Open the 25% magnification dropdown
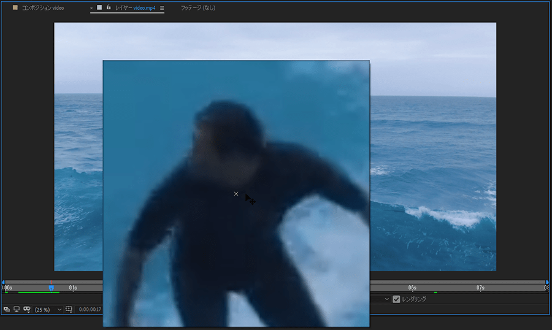Viewport: 552px width, 330px height. pyautogui.click(x=48, y=310)
